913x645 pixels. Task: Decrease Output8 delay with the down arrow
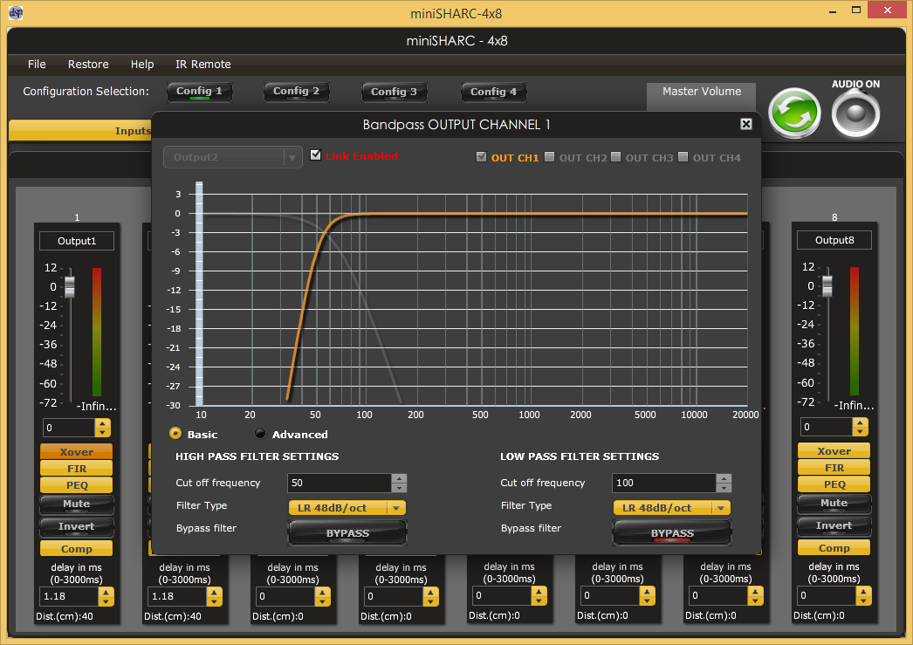tap(863, 600)
